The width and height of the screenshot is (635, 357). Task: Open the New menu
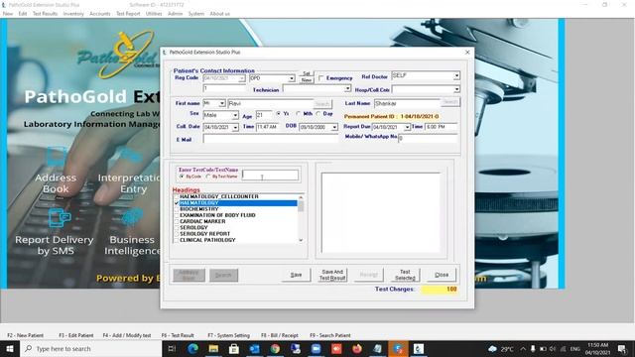pyautogui.click(x=8, y=14)
